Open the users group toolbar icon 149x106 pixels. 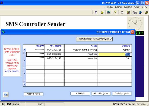coord(109,12)
